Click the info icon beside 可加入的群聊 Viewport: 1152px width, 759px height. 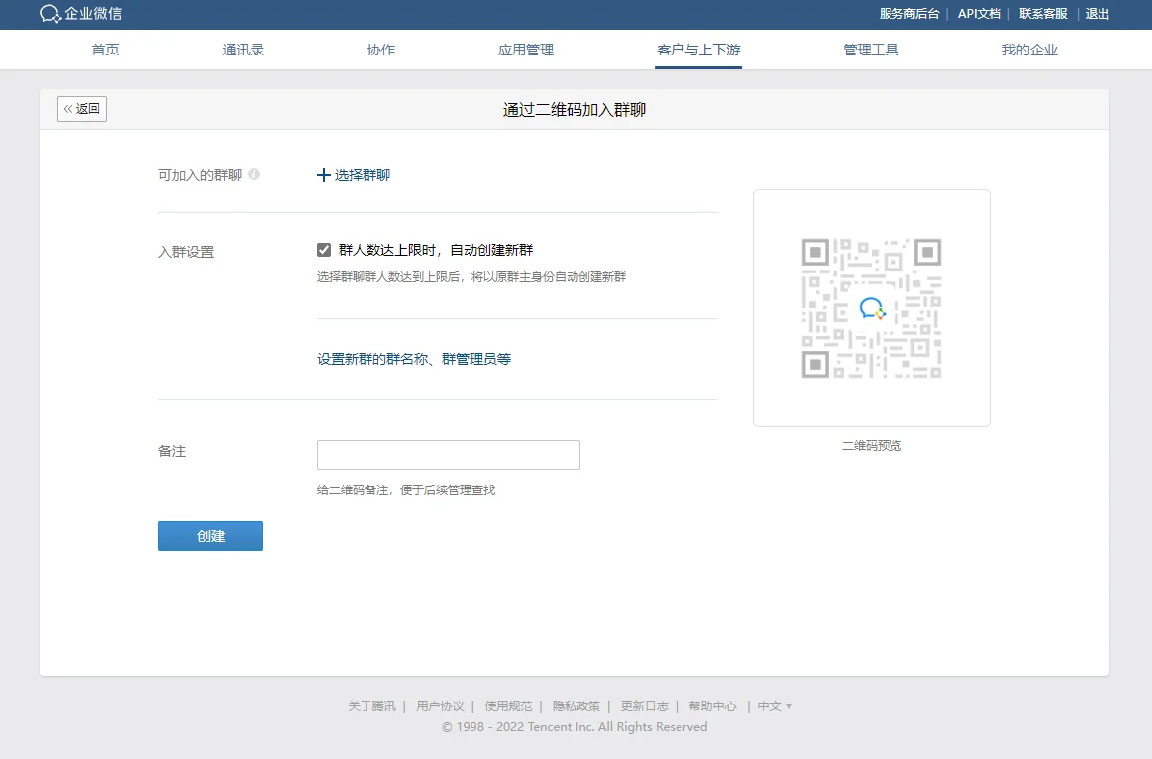pyautogui.click(x=254, y=174)
